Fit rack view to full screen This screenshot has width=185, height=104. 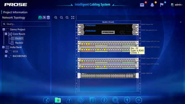(73, 18)
